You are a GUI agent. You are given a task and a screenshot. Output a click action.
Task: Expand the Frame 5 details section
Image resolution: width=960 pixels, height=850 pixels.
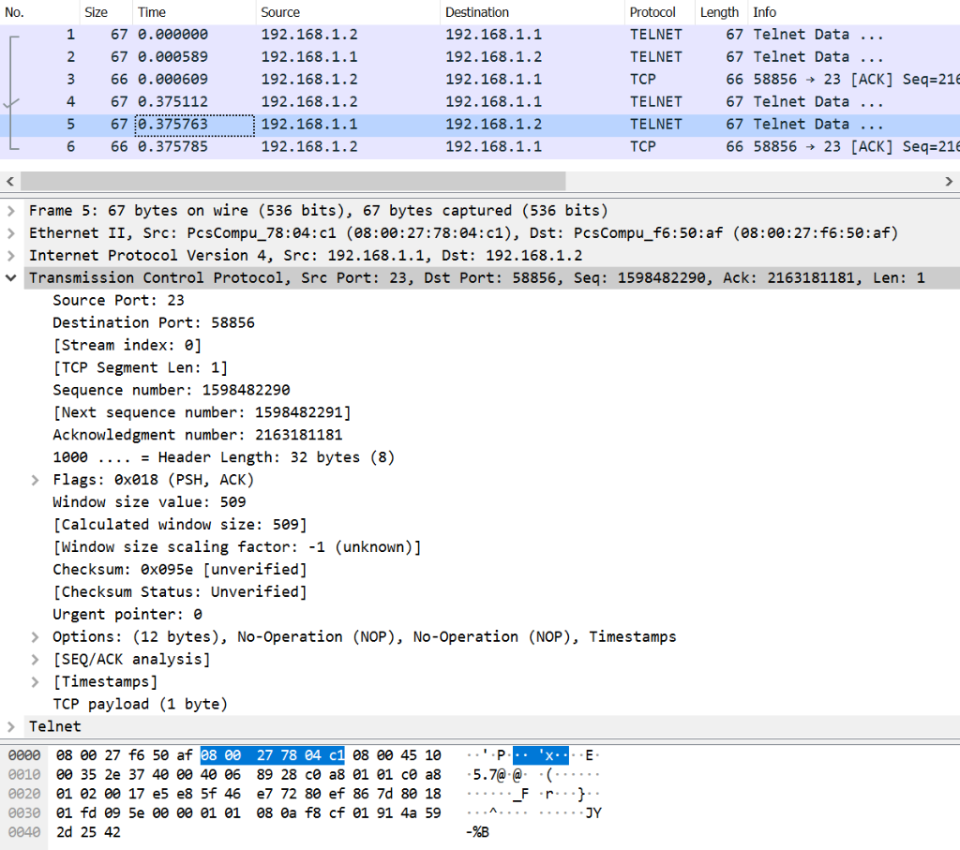click(x=9, y=210)
